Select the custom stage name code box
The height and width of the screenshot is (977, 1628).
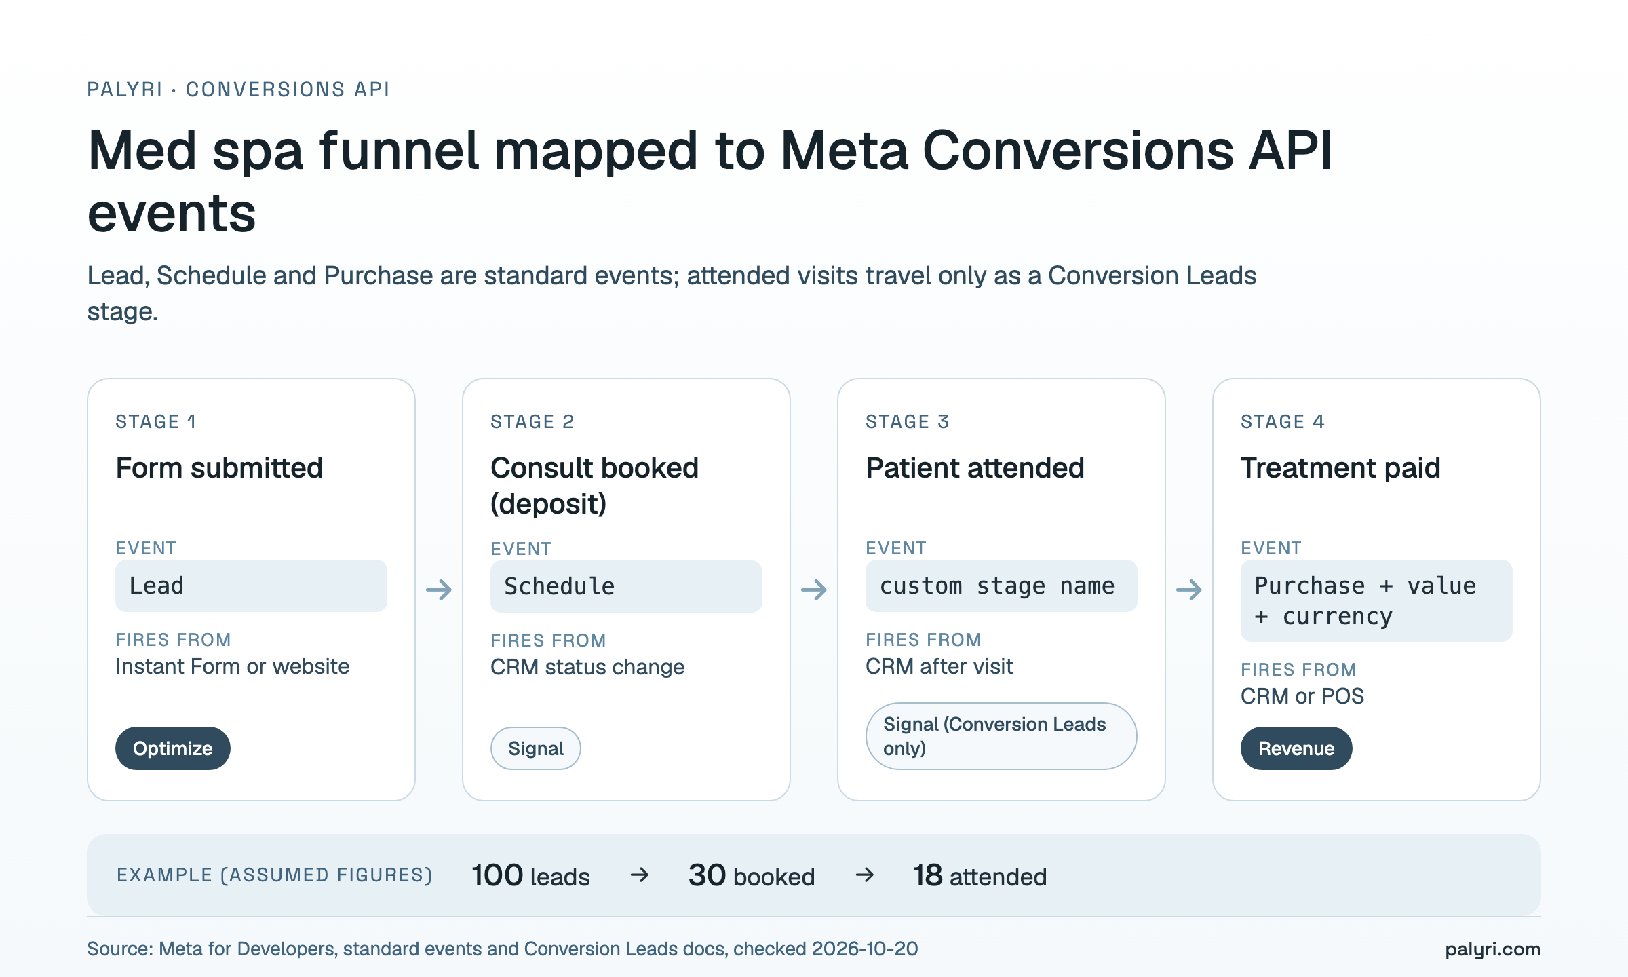point(1001,586)
